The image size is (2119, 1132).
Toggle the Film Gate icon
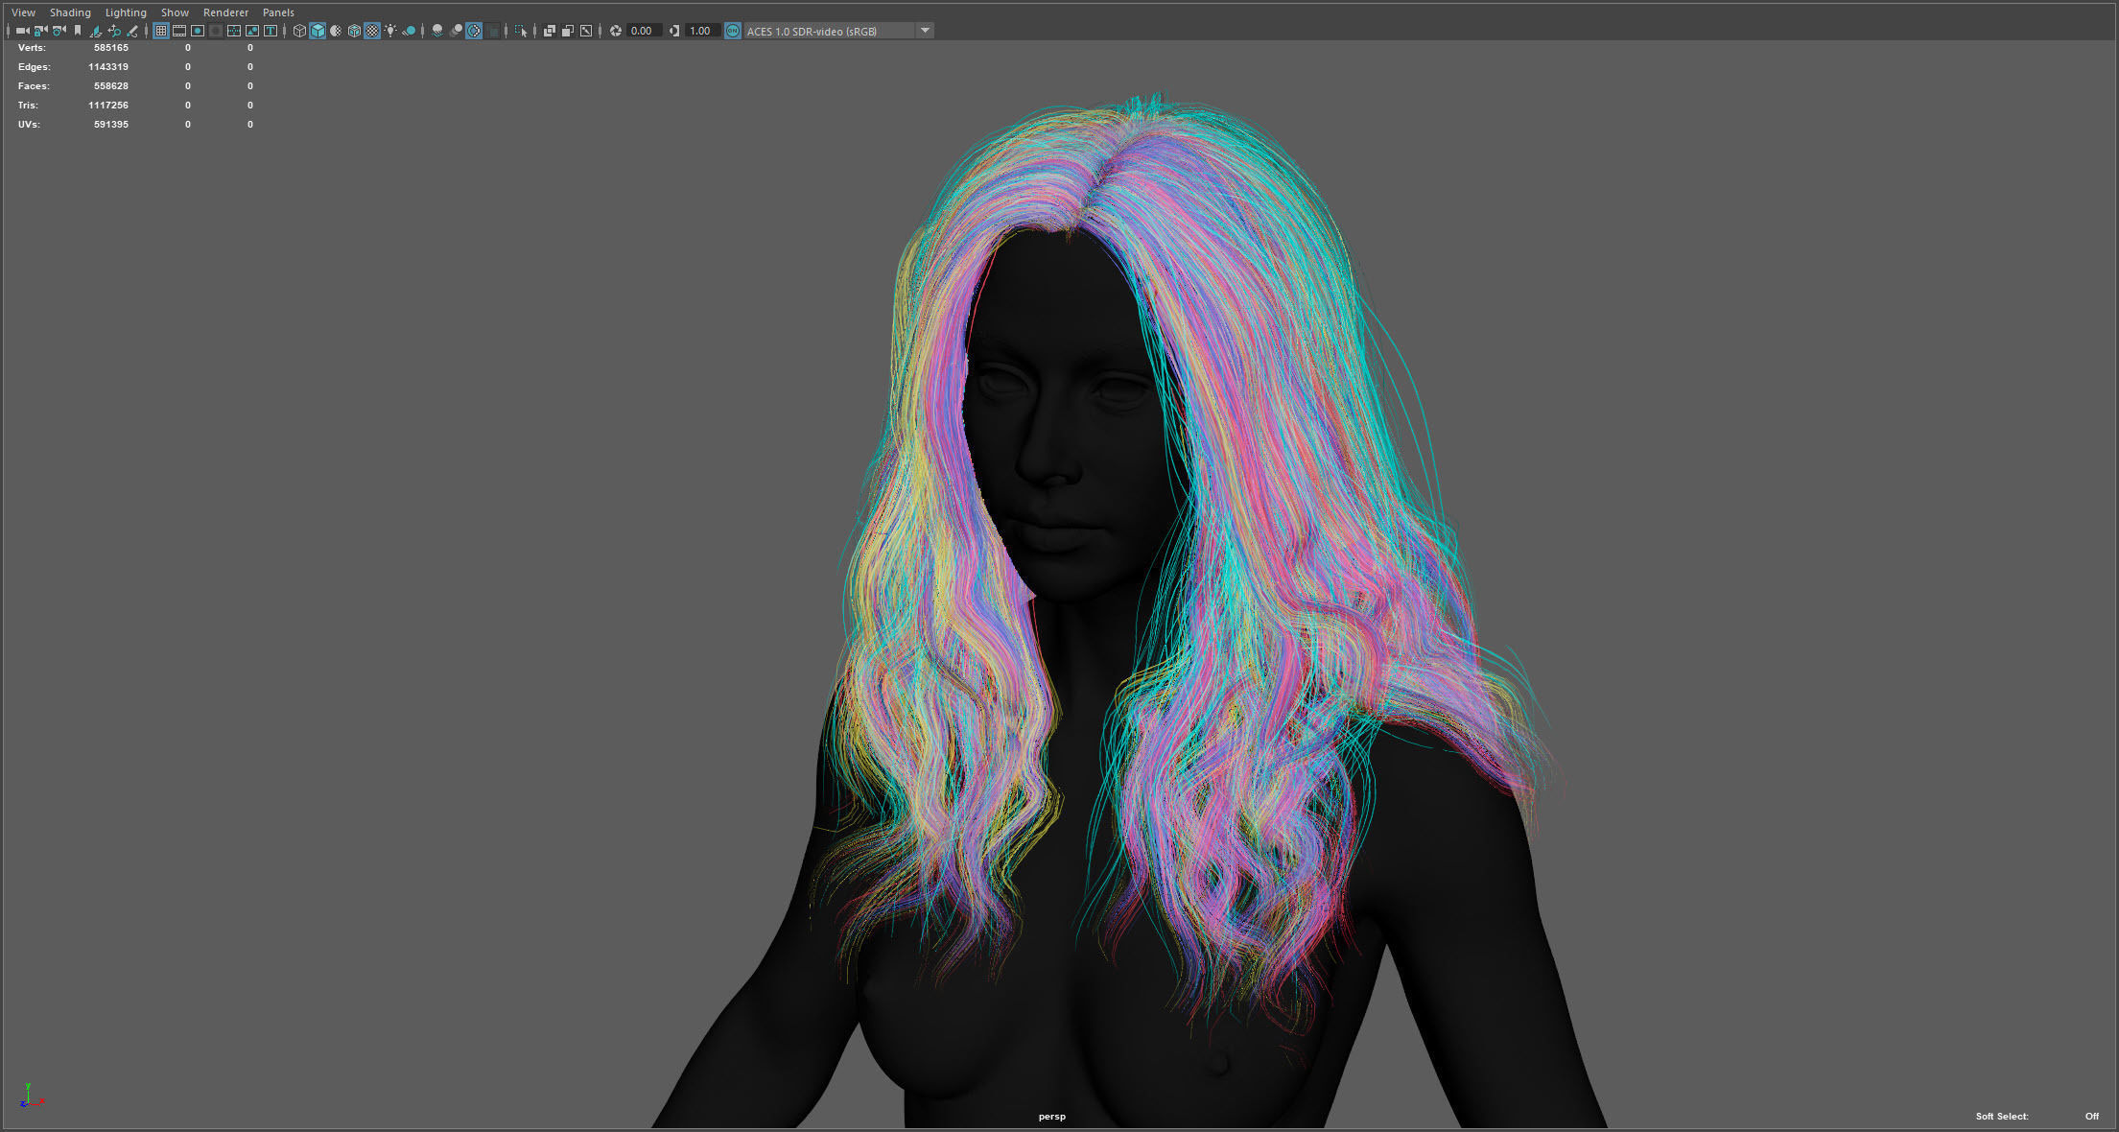179,31
